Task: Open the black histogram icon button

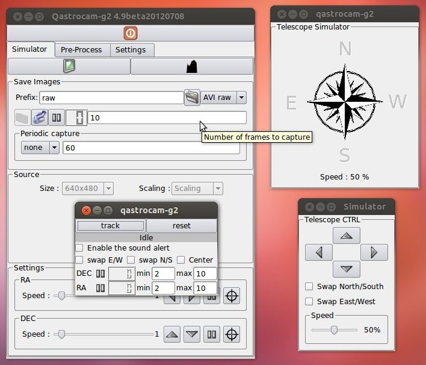Action: [192, 66]
